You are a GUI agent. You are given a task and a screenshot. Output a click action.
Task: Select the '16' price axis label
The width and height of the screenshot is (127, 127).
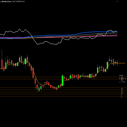122,80
